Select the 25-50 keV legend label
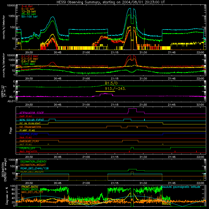 tap(29, 14)
